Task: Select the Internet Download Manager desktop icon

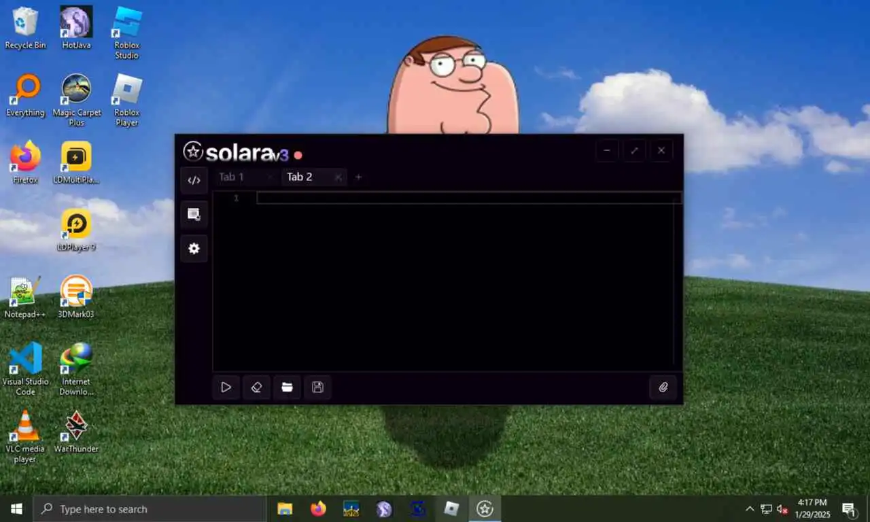Action: tap(76, 369)
